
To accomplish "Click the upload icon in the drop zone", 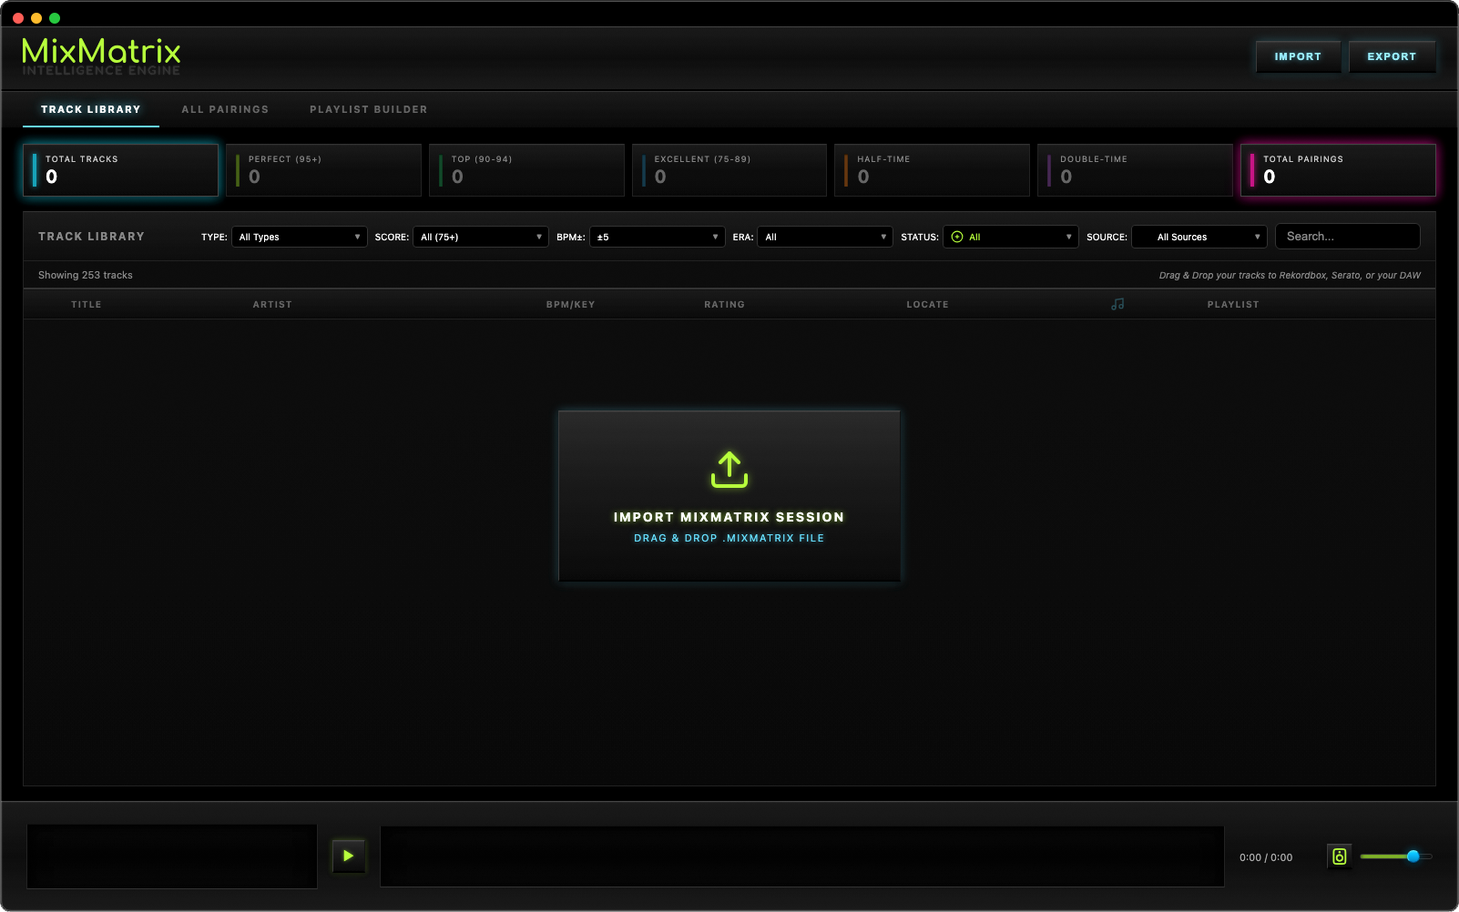I will [x=729, y=470].
